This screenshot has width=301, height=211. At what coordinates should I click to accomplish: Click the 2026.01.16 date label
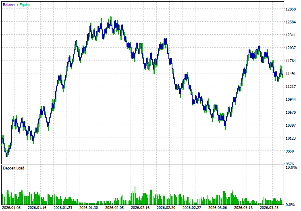tap(37, 207)
